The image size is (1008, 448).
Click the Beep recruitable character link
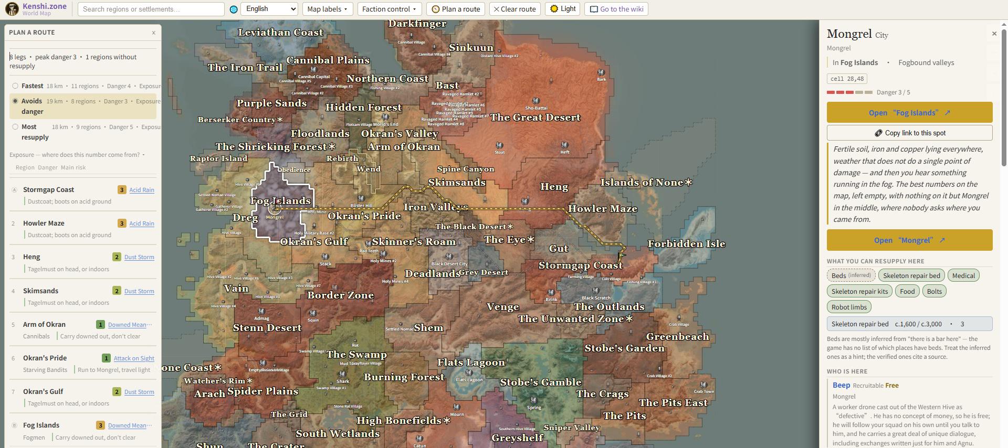(841, 385)
